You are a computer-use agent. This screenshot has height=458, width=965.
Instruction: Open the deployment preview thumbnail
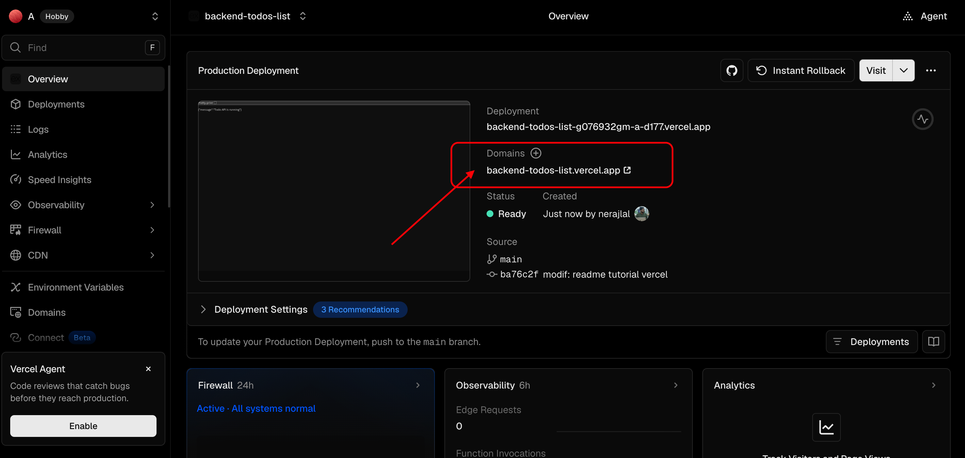pyautogui.click(x=334, y=191)
